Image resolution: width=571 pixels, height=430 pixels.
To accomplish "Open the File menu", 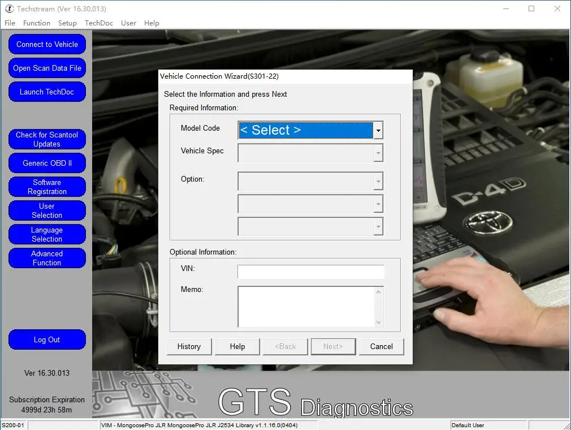I will (10, 23).
